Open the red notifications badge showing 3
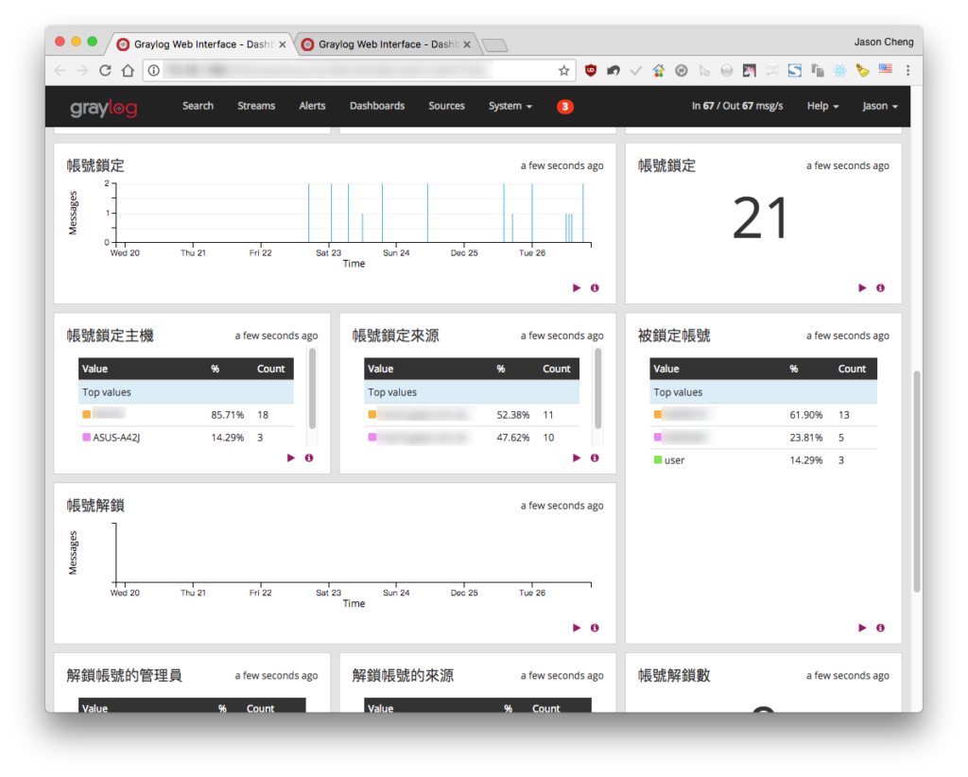Screen dimensions: 968x777 tap(565, 106)
